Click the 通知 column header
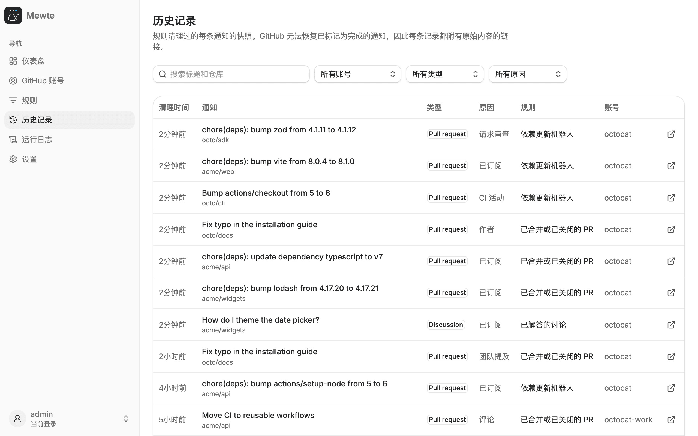 (209, 108)
